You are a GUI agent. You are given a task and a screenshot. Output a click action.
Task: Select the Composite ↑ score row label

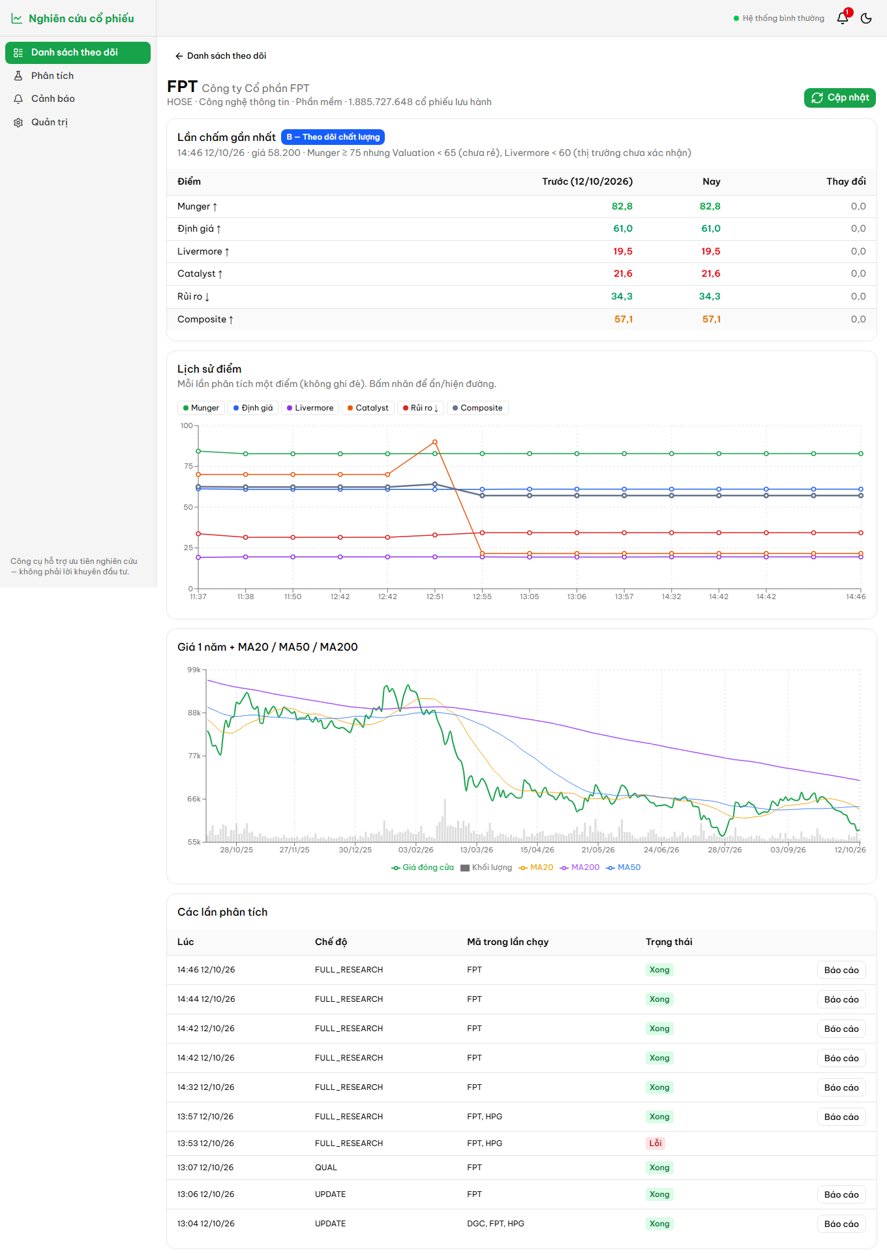[x=205, y=320]
